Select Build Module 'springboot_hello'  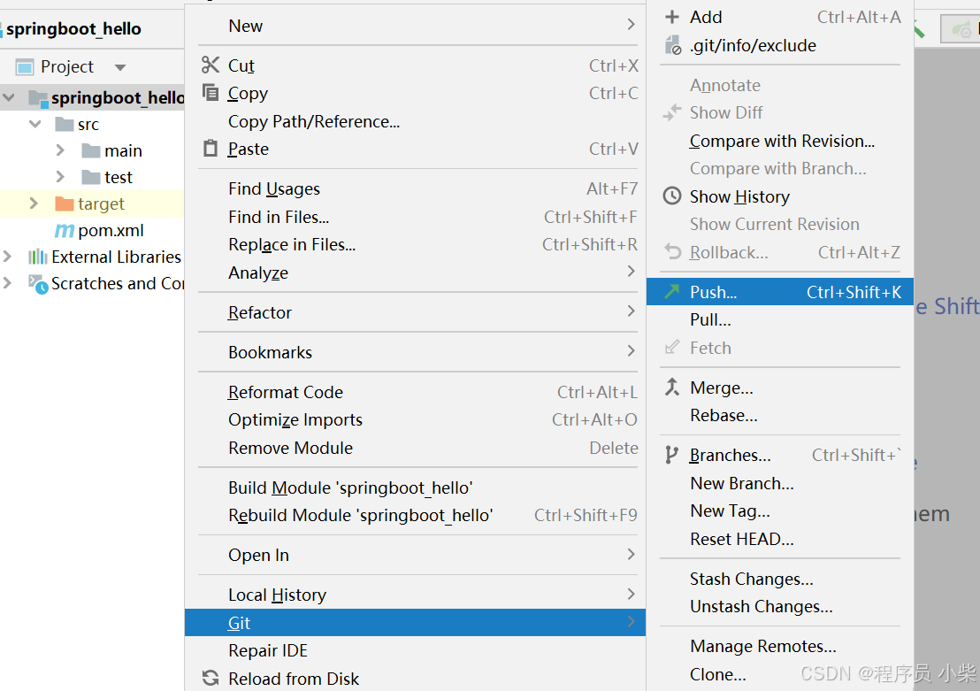point(416,488)
